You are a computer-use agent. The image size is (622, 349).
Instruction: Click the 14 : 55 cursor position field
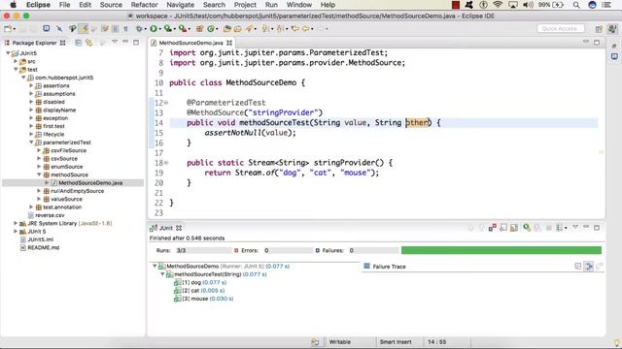click(436, 342)
